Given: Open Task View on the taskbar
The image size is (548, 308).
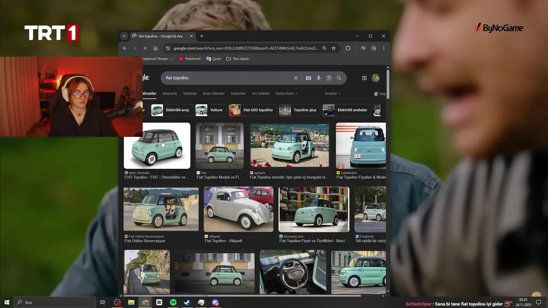Looking at the screenshot, I should point(103,302).
